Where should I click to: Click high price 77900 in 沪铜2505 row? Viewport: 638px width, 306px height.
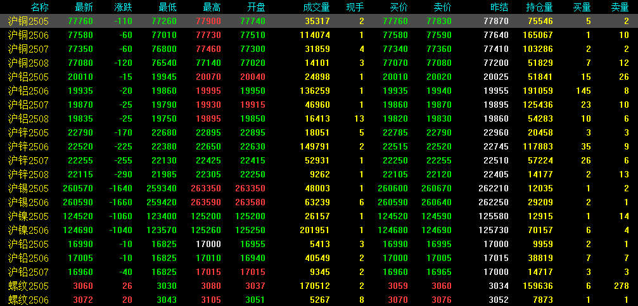point(208,21)
